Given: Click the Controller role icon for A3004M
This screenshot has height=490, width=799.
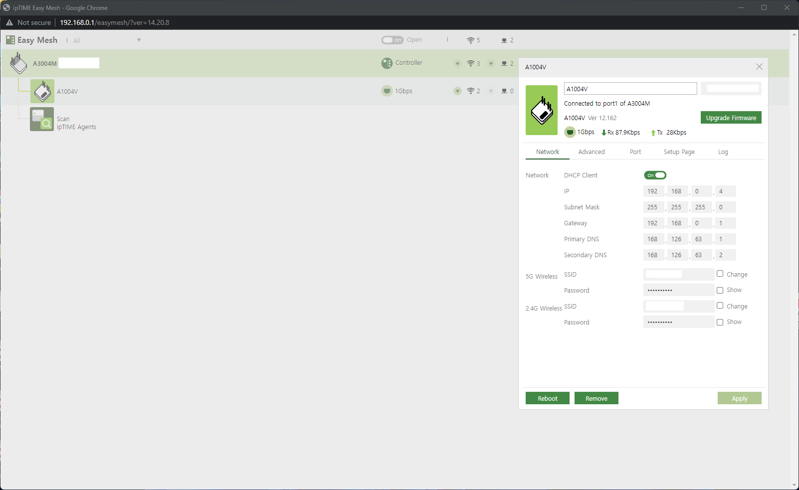Looking at the screenshot, I should coord(387,63).
